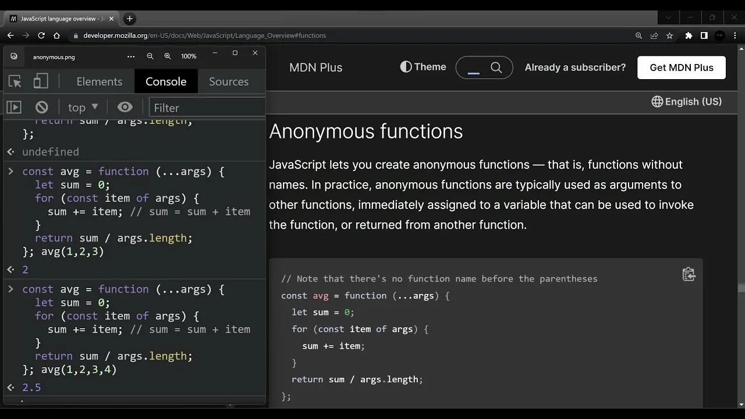Switch to the Console tab
This screenshot has width=745, height=419.
(x=166, y=81)
